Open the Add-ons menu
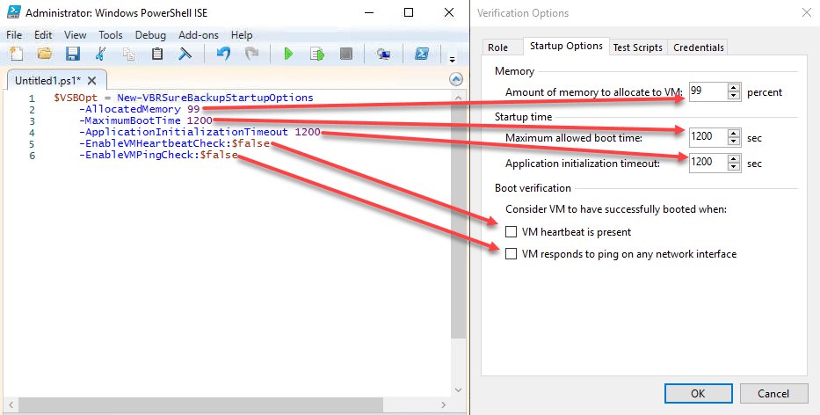 pyautogui.click(x=199, y=35)
